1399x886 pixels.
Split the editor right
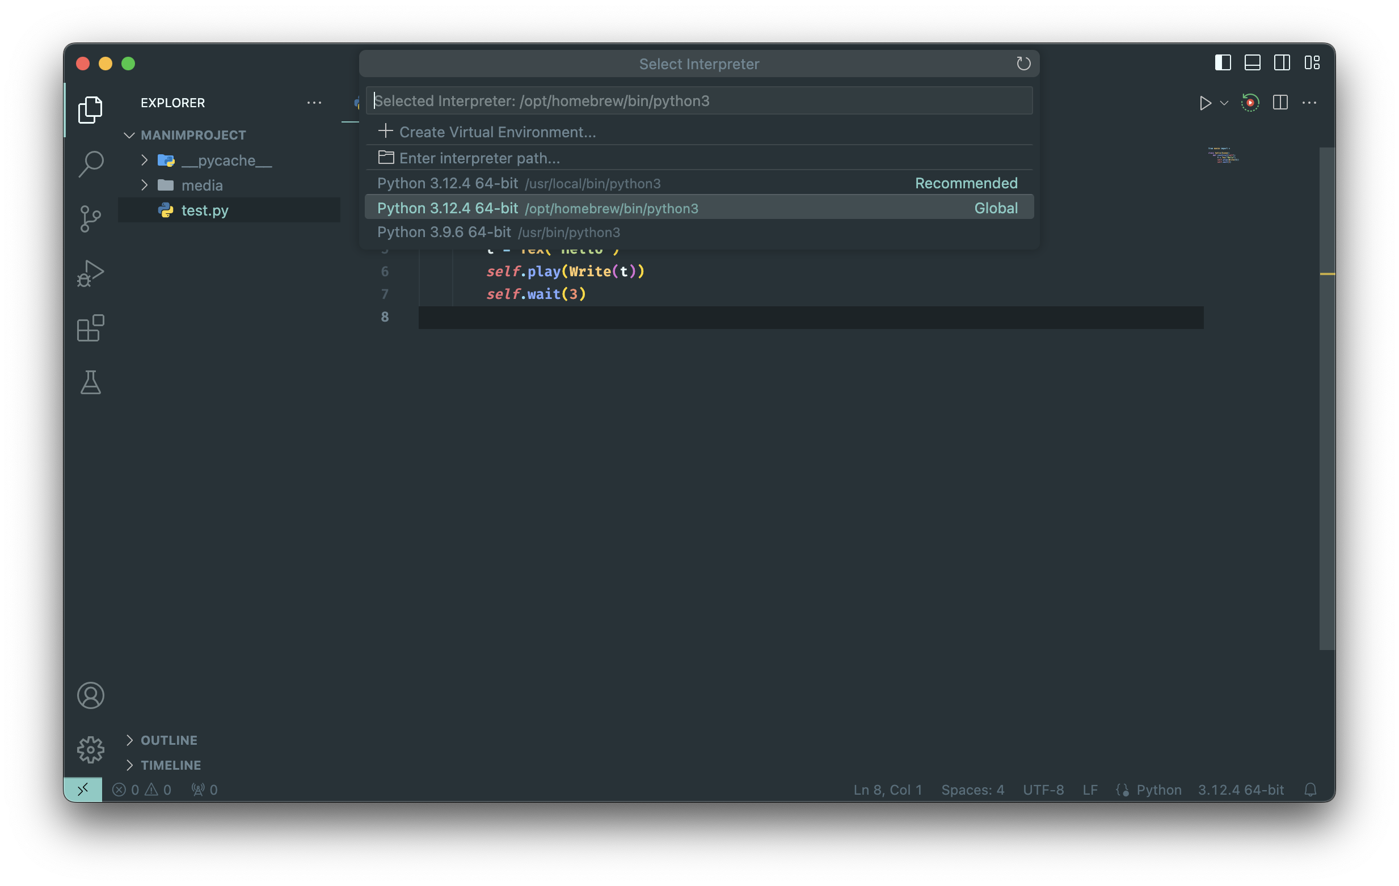coord(1280,103)
